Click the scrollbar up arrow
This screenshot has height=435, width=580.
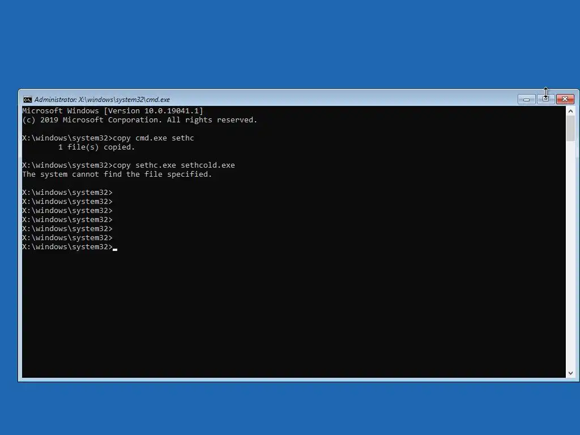click(x=570, y=111)
